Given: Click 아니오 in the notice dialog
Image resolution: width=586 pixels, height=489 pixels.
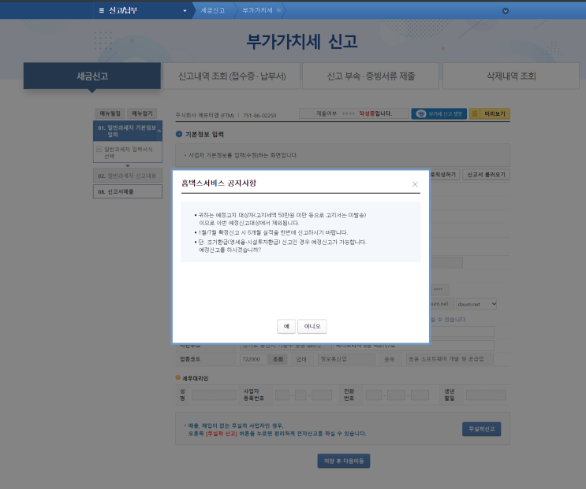Looking at the screenshot, I should [x=312, y=326].
